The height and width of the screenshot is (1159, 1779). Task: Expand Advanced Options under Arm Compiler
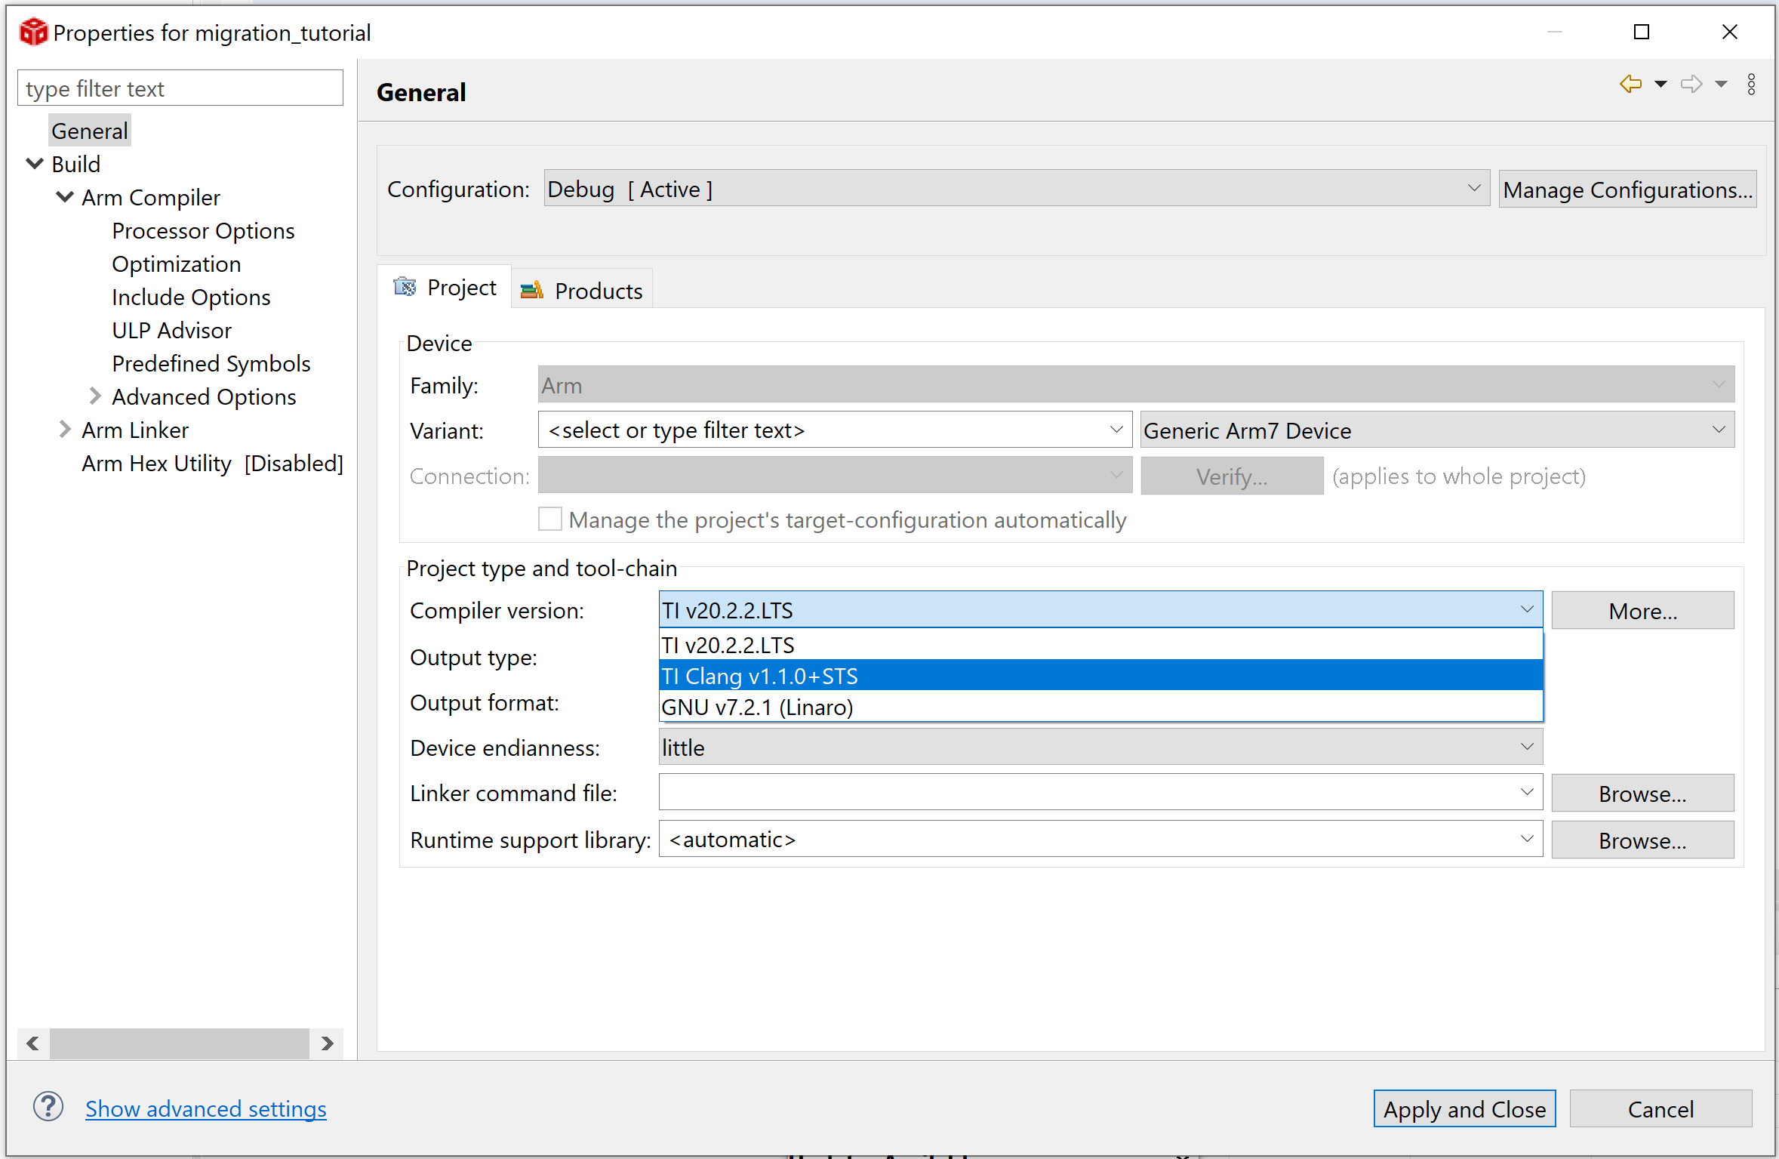tap(95, 396)
